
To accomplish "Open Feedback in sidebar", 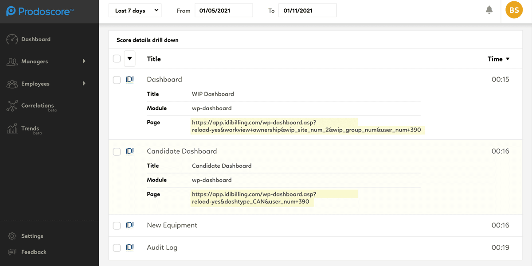I will click(34, 252).
